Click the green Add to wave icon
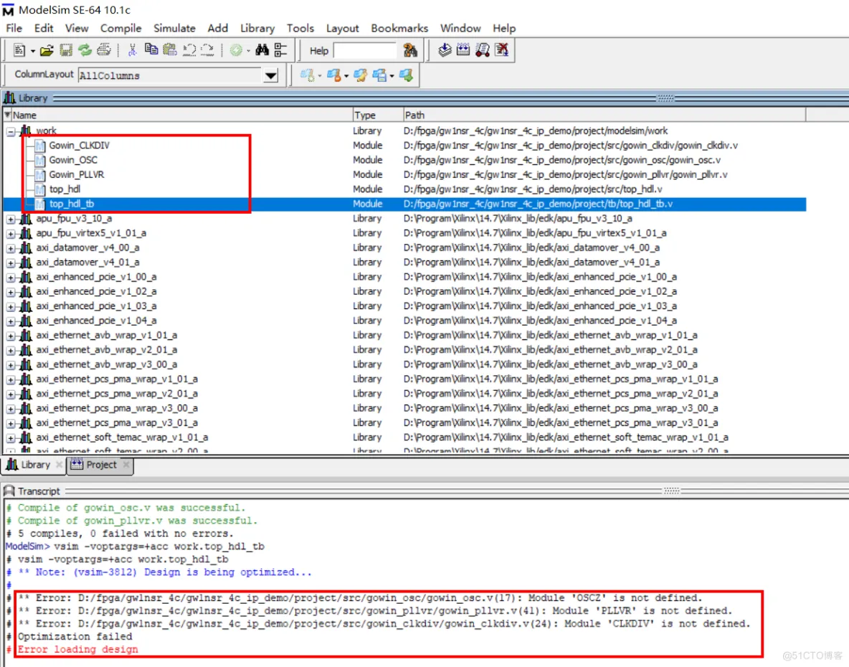 pyautogui.click(x=236, y=50)
